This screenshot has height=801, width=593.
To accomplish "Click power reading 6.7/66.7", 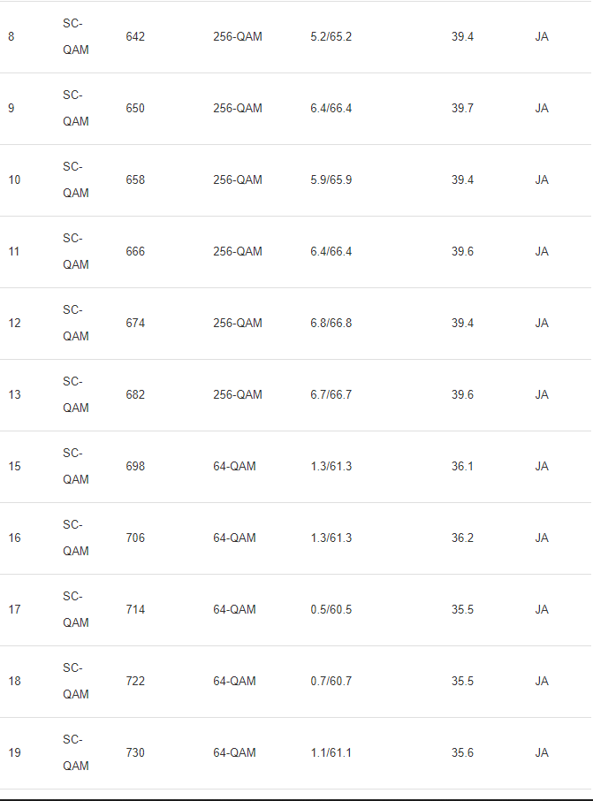I will tap(331, 395).
